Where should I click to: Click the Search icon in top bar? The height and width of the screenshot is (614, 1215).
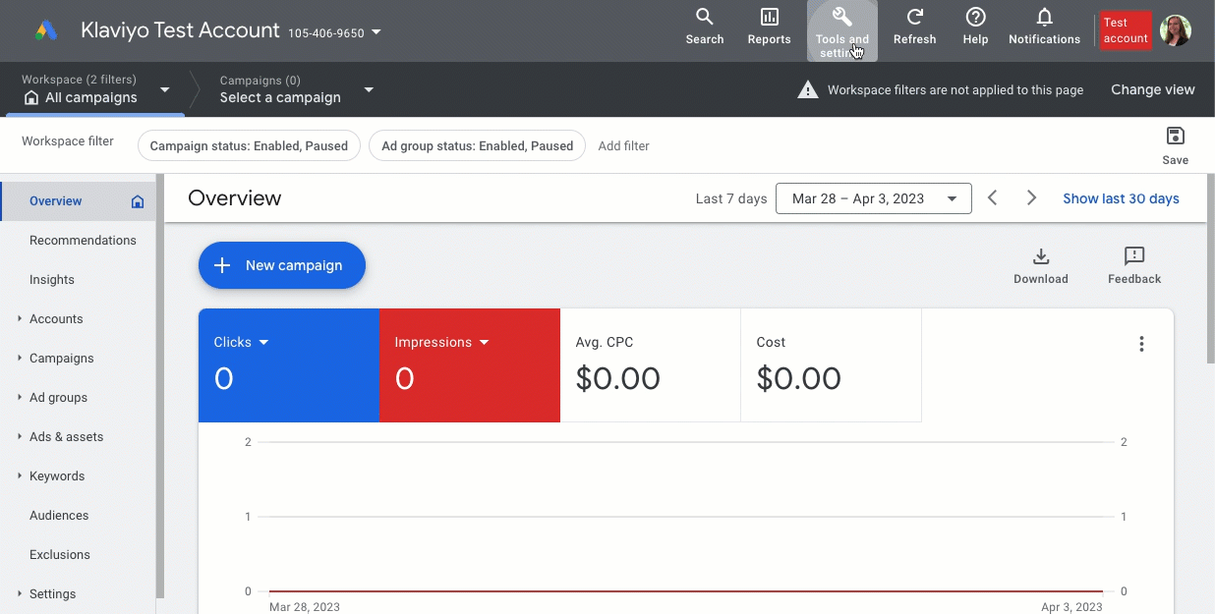705,29
